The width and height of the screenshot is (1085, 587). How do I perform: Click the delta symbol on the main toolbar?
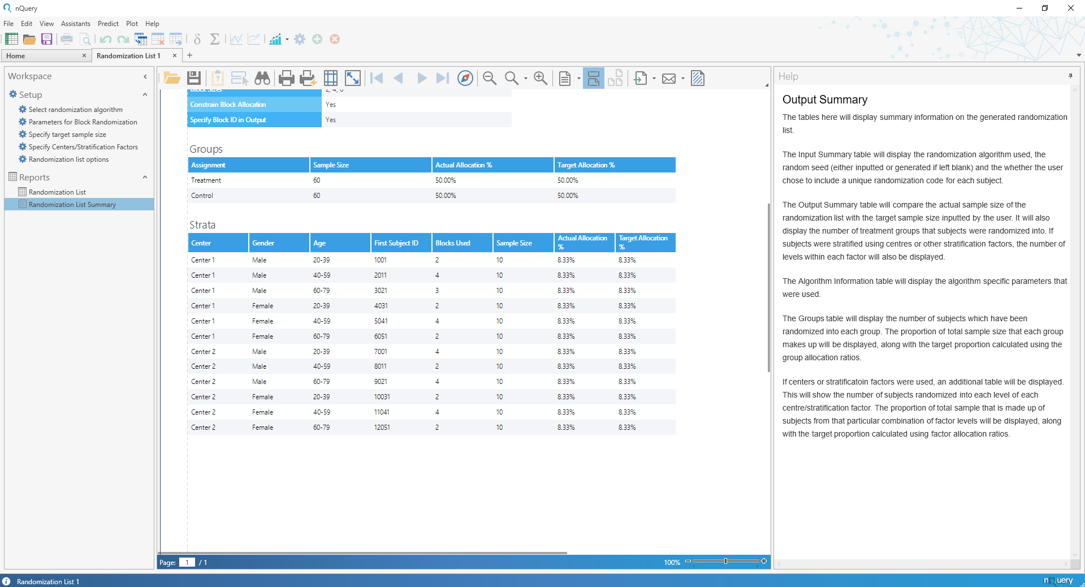click(196, 39)
